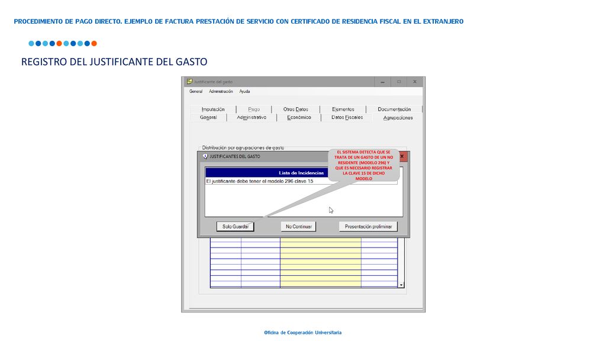Click the Lista de Incidencias header
The height and width of the screenshot is (341, 606).
coord(301,173)
